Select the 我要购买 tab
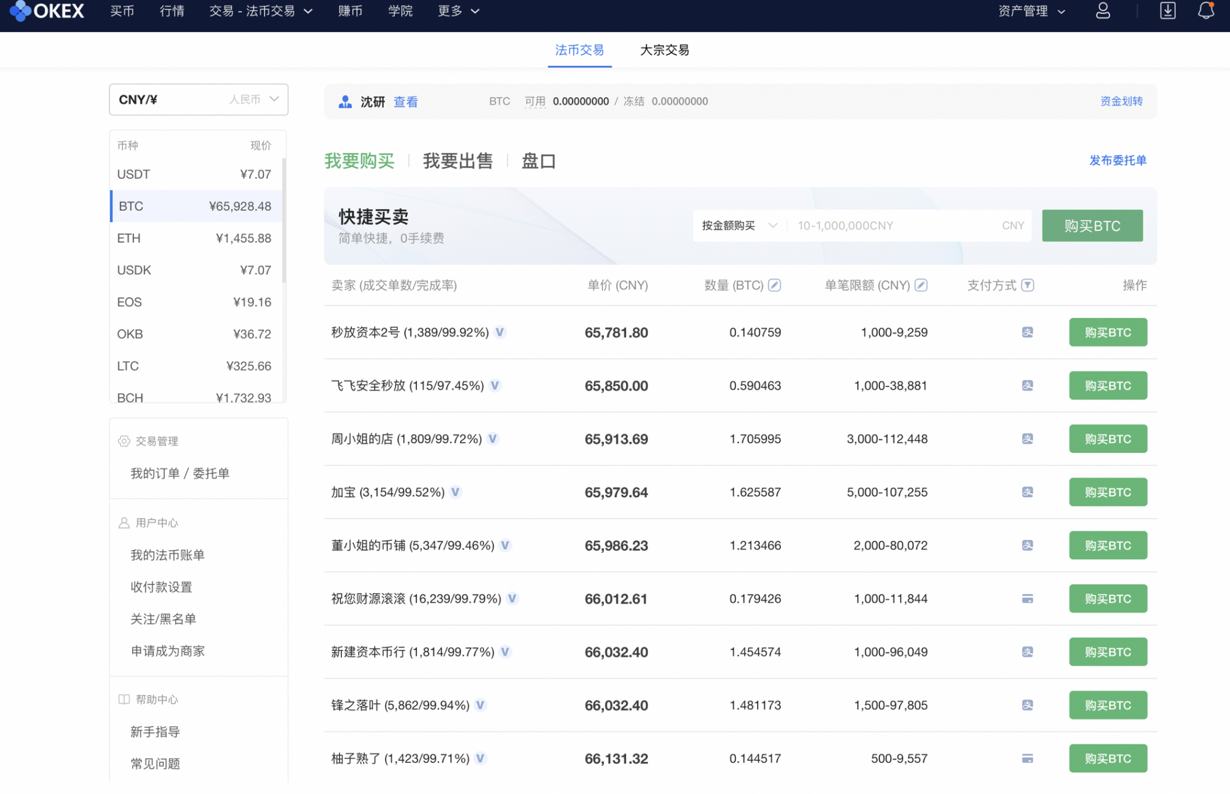 click(360, 161)
